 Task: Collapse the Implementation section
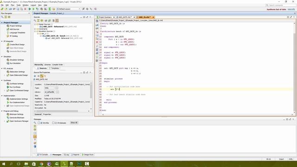pyautogui.click(x=2, y=96)
